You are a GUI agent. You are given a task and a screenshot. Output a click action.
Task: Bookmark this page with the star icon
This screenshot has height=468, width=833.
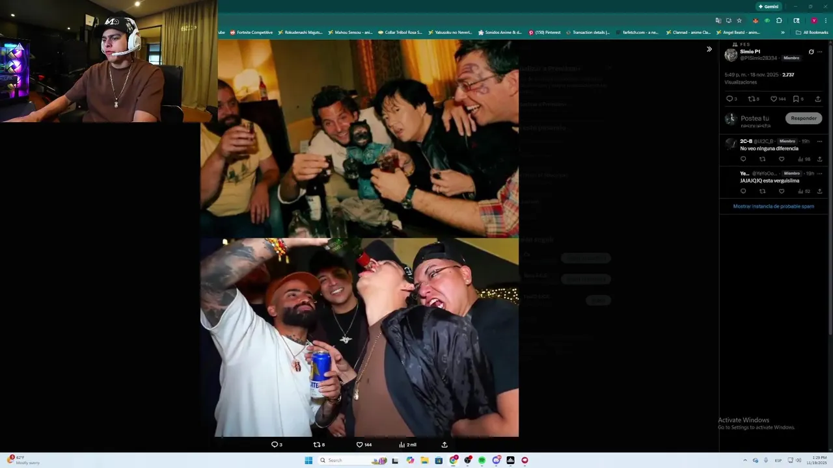(739, 20)
